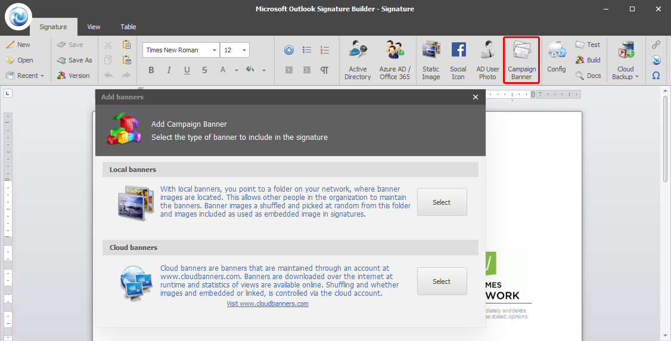Open the Config settings
Screen dimensions: 671x341
pos(557,57)
